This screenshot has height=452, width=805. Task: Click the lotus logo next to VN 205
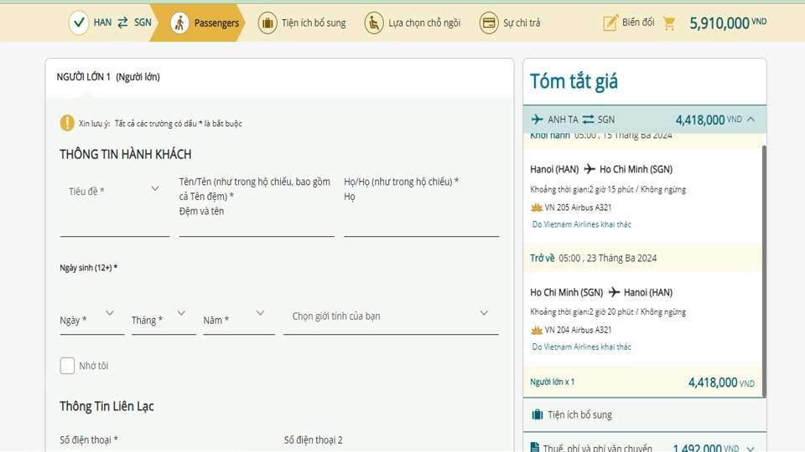537,208
